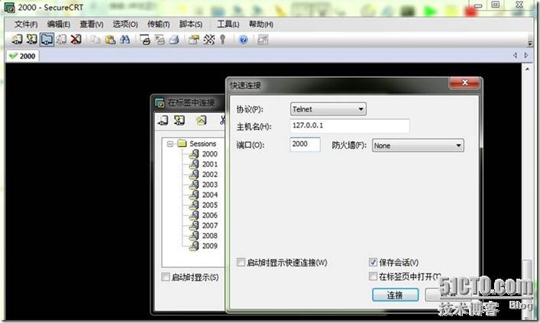Click the Connect toolbar icon
The width and height of the screenshot is (540, 323).
(x=17, y=39)
